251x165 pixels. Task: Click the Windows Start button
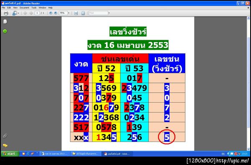10,154
